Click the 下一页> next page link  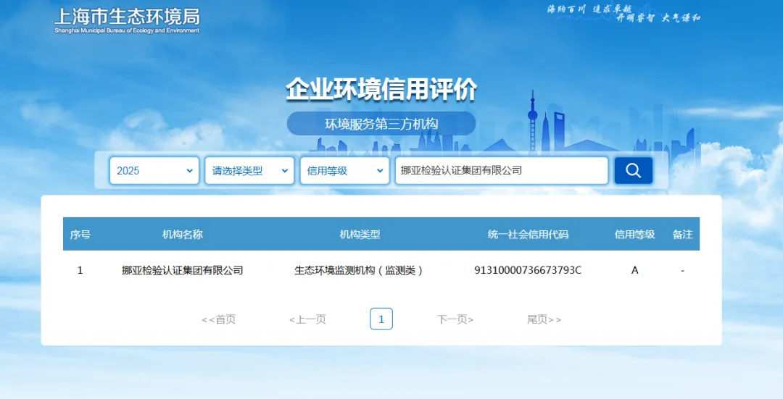[x=455, y=319]
